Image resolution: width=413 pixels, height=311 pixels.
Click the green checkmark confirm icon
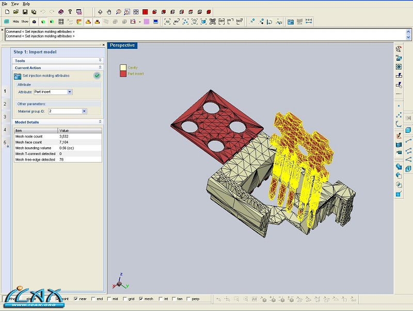pyautogui.click(x=97, y=76)
